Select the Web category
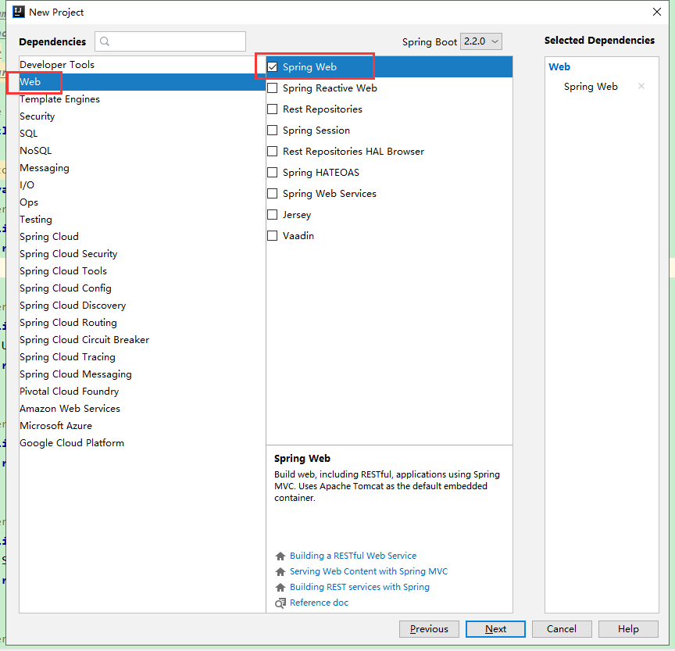Screen dimensions: 675x651 [142, 82]
